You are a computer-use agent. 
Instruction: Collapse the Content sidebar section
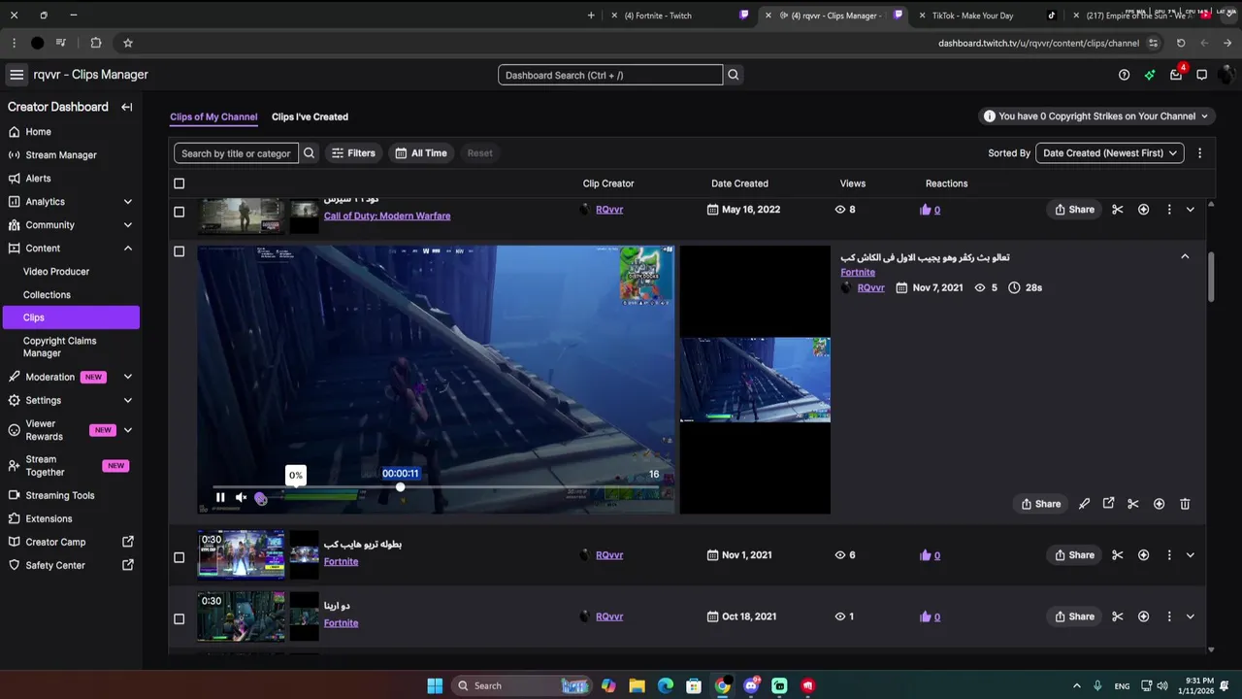128,249
